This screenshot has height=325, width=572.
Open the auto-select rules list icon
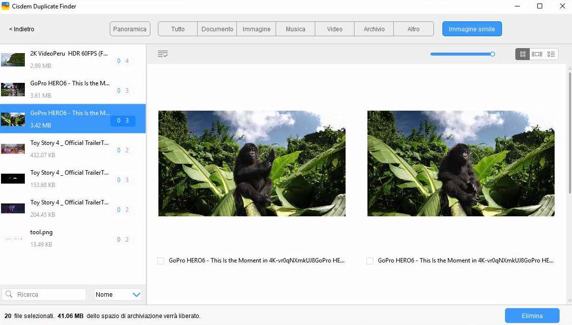click(x=162, y=54)
